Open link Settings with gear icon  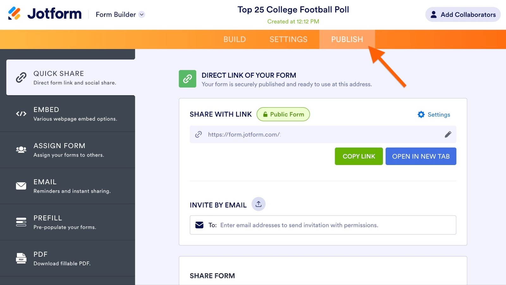click(x=434, y=115)
